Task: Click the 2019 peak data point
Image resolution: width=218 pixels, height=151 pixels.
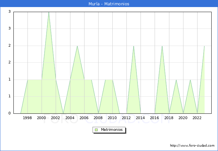Action: click(x=176, y=80)
